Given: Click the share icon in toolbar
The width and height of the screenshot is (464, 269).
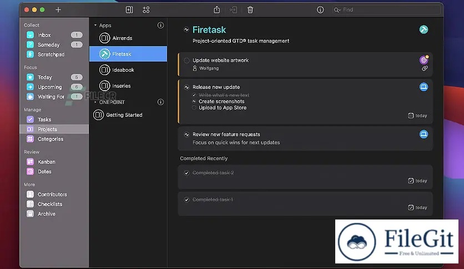Looking at the screenshot, I should point(217,10).
